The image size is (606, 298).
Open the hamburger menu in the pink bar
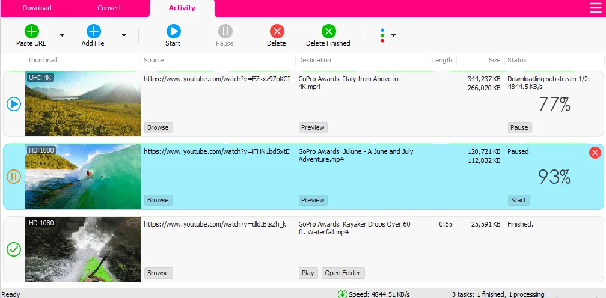(596, 8)
